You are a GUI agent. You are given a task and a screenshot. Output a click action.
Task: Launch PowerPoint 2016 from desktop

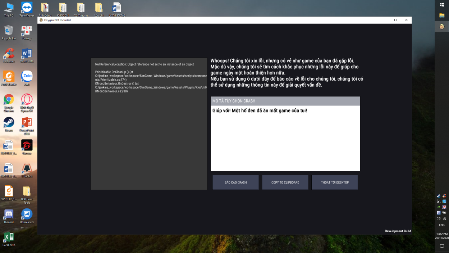(27, 126)
